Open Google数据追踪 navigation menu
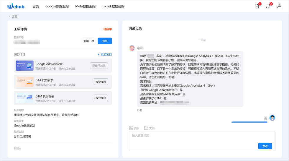The height and width of the screenshot is (161, 289). tap(57, 6)
